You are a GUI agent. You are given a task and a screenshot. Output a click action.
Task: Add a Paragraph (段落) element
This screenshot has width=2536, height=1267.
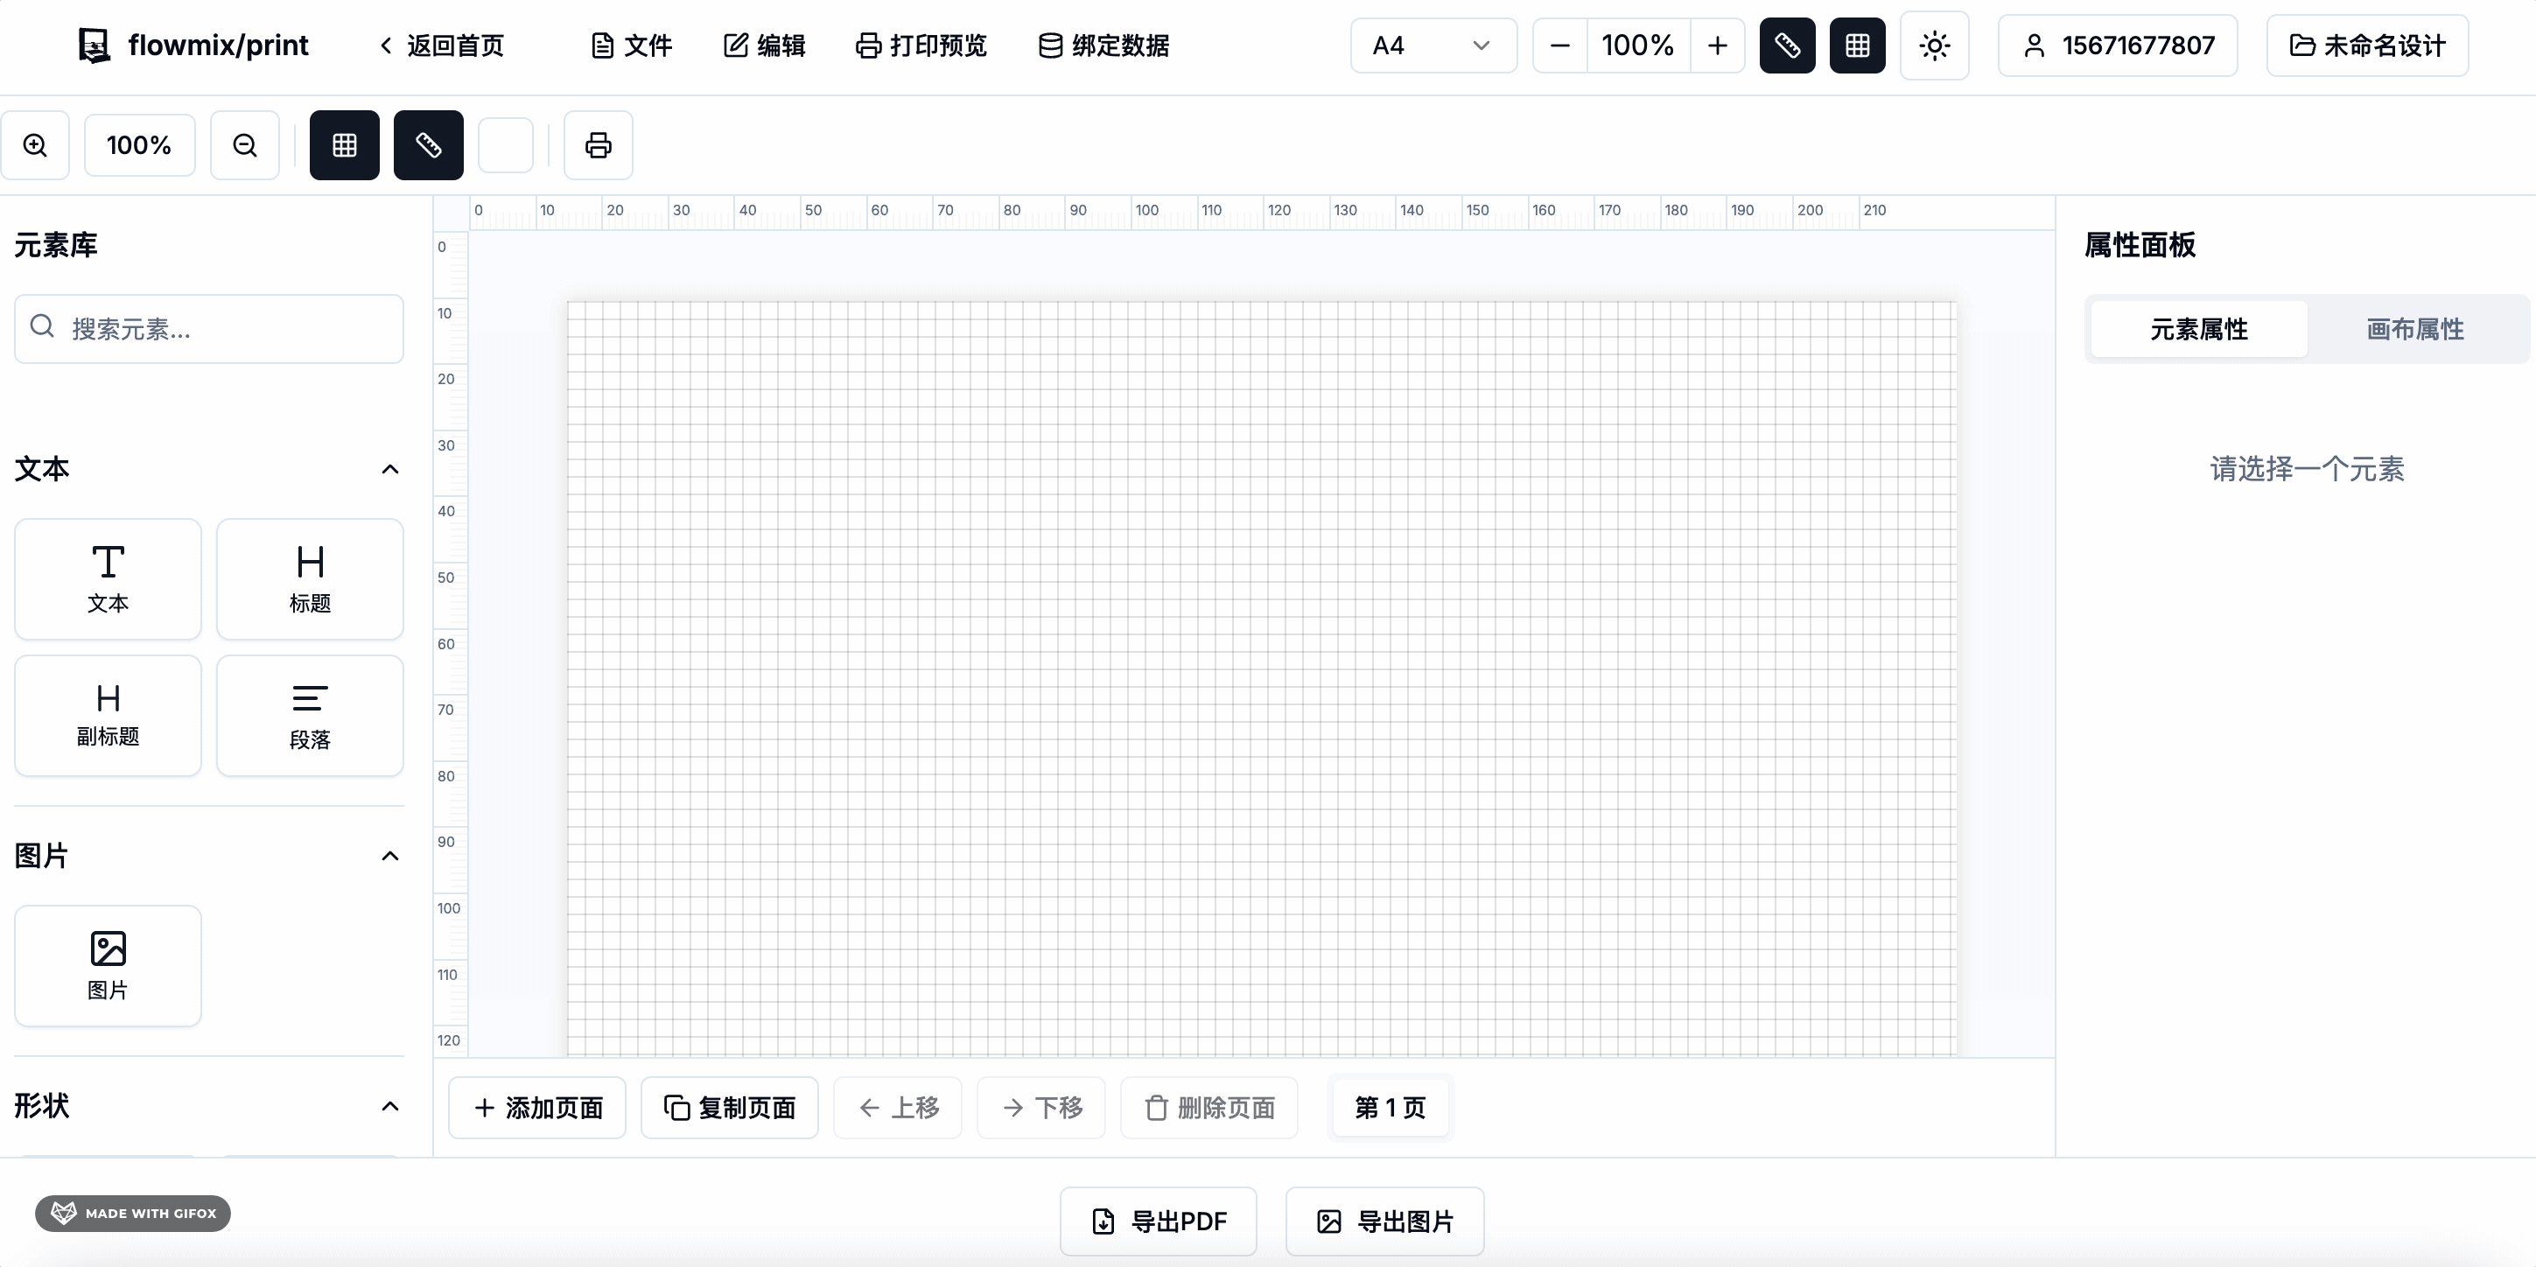pos(309,715)
